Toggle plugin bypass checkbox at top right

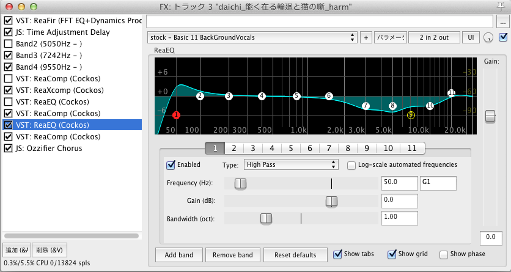[503, 37]
